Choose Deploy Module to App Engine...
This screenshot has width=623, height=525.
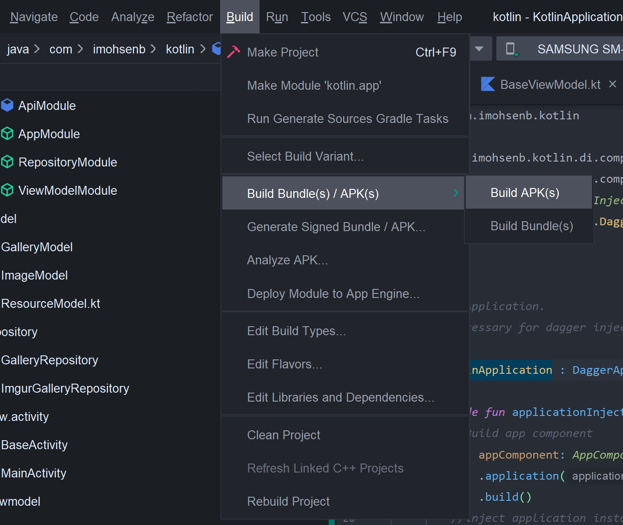(345, 293)
